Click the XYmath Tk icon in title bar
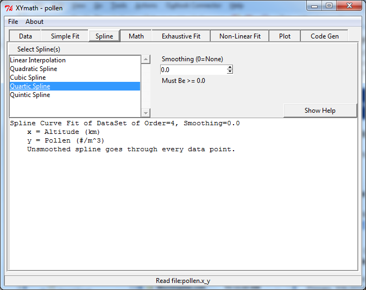This screenshot has height=290, width=366. (x=9, y=8)
